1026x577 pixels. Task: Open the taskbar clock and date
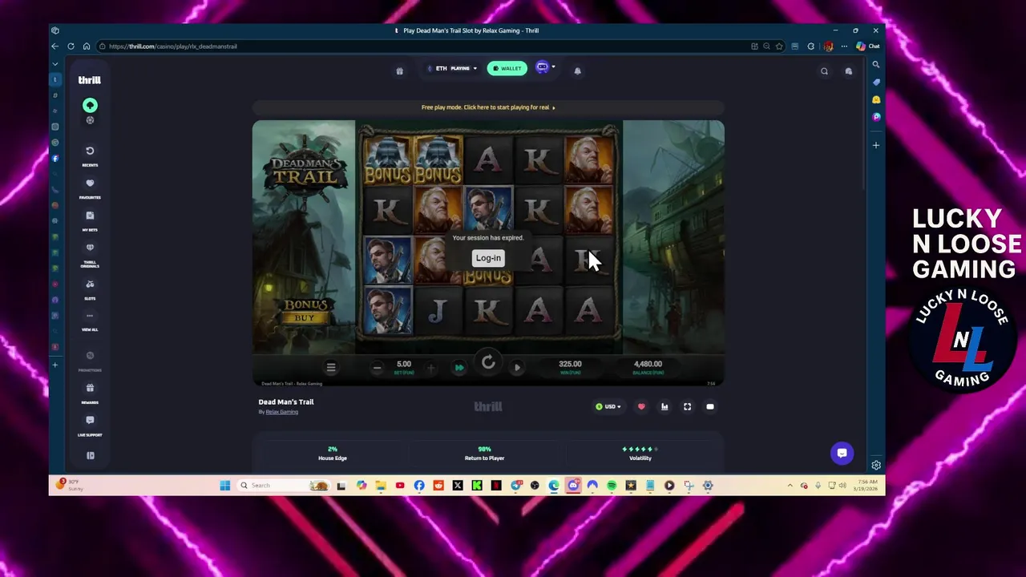867,486
